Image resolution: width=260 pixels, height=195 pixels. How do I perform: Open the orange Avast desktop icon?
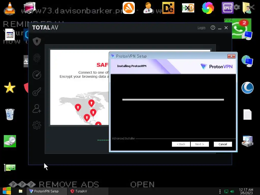(x=129, y=8)
